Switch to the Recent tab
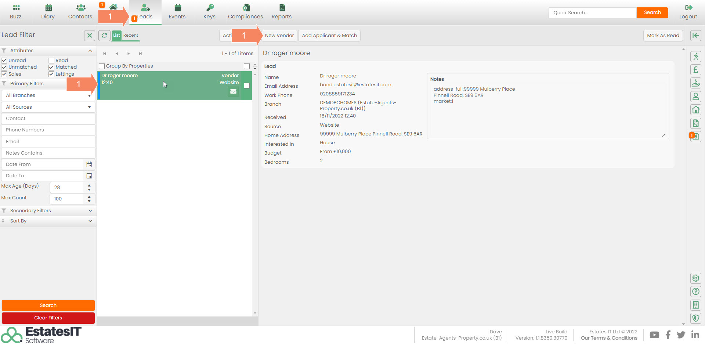705x344 pixels. pos(131,35)
